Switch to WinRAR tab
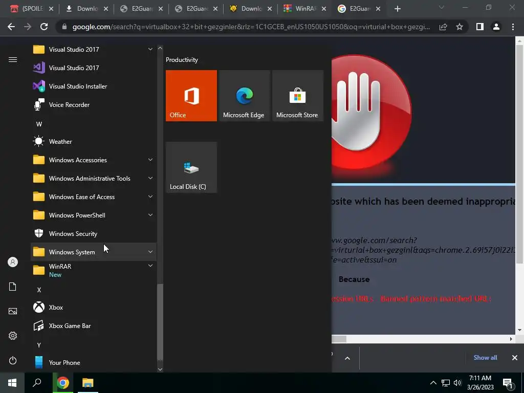Screen dimensions: 524x393 (x=304, y=9)
